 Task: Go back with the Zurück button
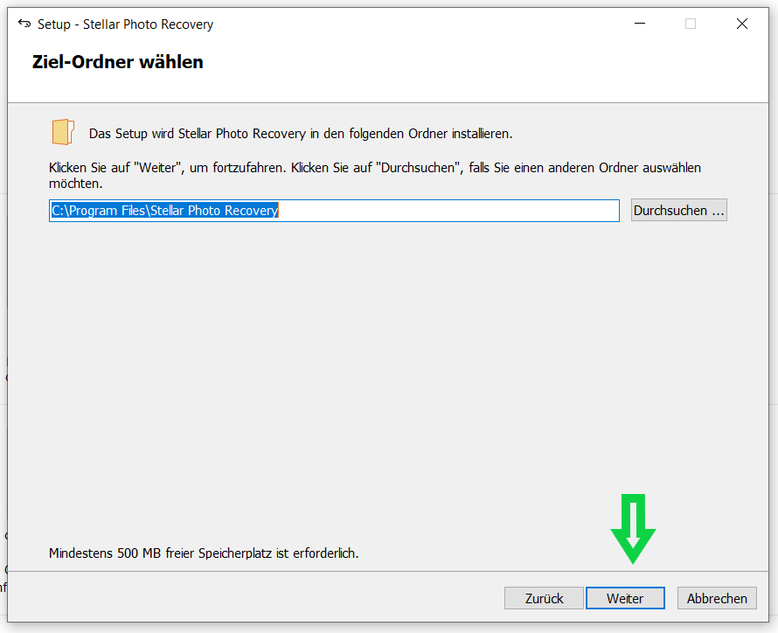tap(544, 598)
